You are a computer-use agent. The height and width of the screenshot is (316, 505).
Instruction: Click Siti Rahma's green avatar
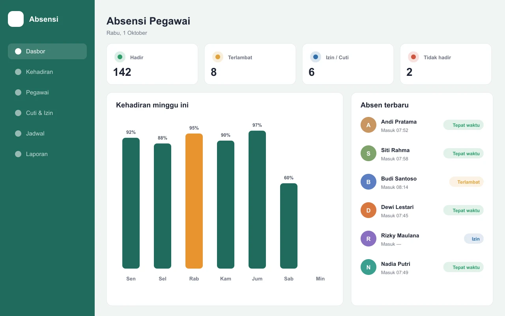[x=368, y=153]
